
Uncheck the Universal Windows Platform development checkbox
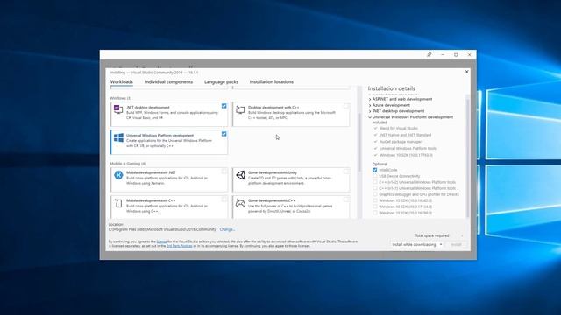[x=224, y=134]
